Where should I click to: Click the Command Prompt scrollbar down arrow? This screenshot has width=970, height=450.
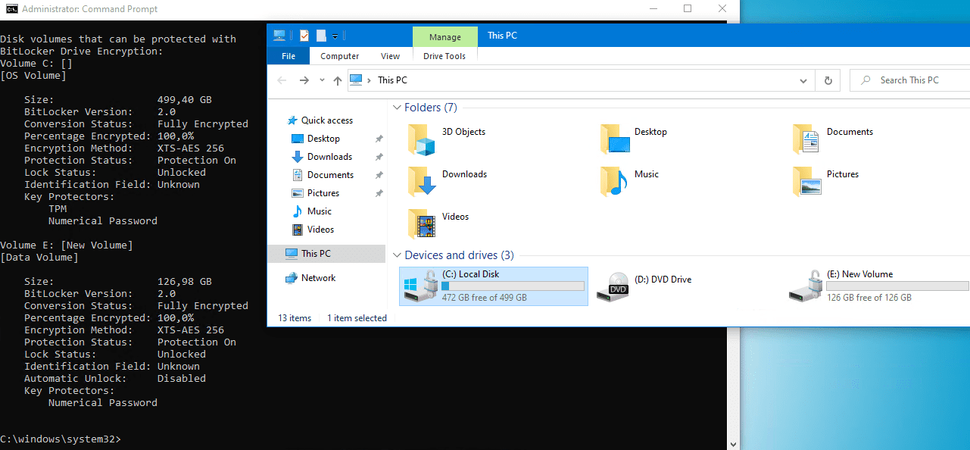point(732,444)
